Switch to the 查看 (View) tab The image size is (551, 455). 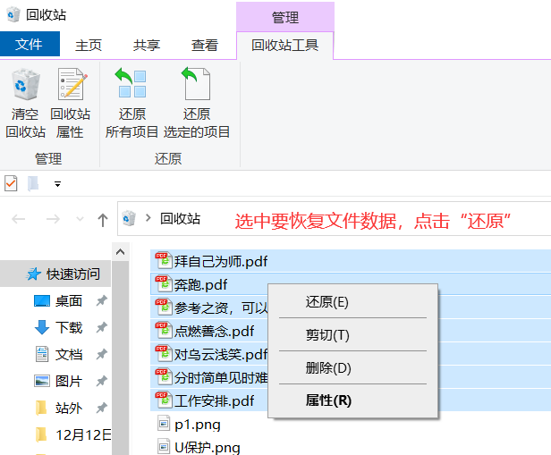coord(205,46)
